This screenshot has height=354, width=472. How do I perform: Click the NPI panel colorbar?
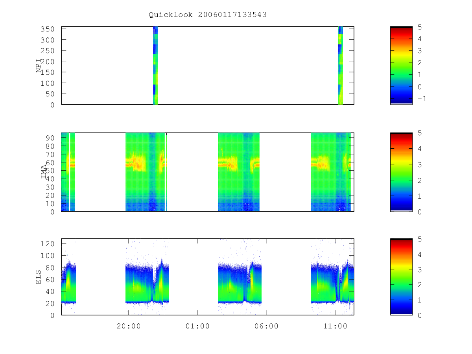pos(401,66)
